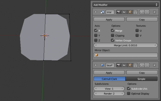Toggle edit mode display on Subsurf modifier

(130, 65)
